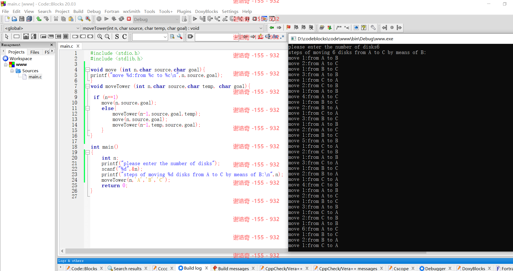Fold the moveTower function at line 7
The height and width of the screenshot is (271, 513).
click(87, 86)
